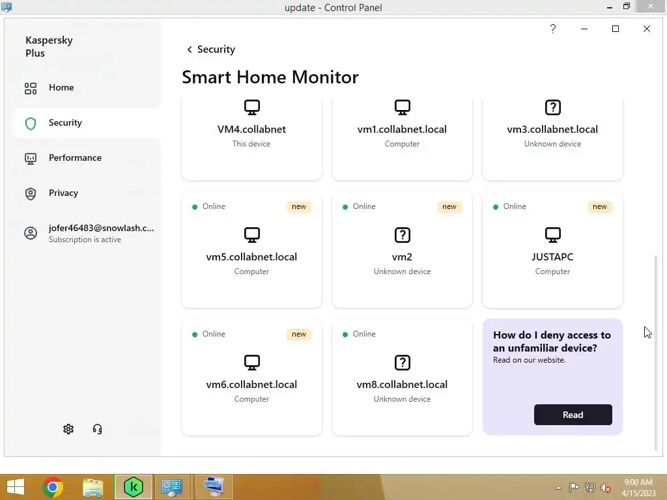Select the JUSTAPC device name
The height and width of the screenshot is (500, 667).
tap(552, 257)
